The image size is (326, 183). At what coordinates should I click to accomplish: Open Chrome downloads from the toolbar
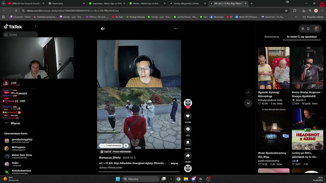click(304, 11)
